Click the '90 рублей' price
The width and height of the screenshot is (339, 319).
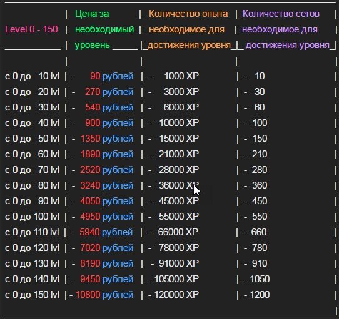click(x=111, y=76)
